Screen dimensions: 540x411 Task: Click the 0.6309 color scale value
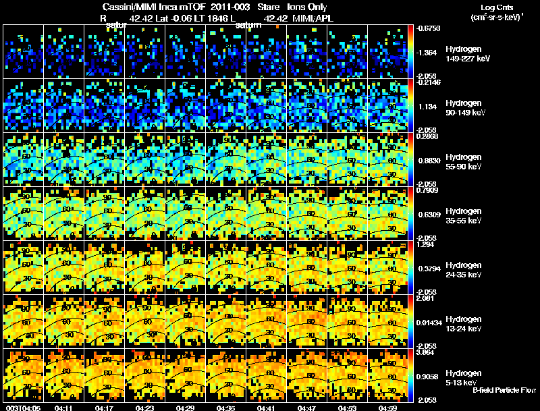pos(429,215)
